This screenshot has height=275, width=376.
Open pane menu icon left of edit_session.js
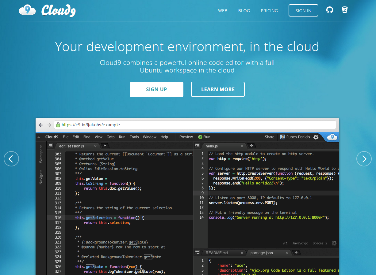tap(51, 146)
